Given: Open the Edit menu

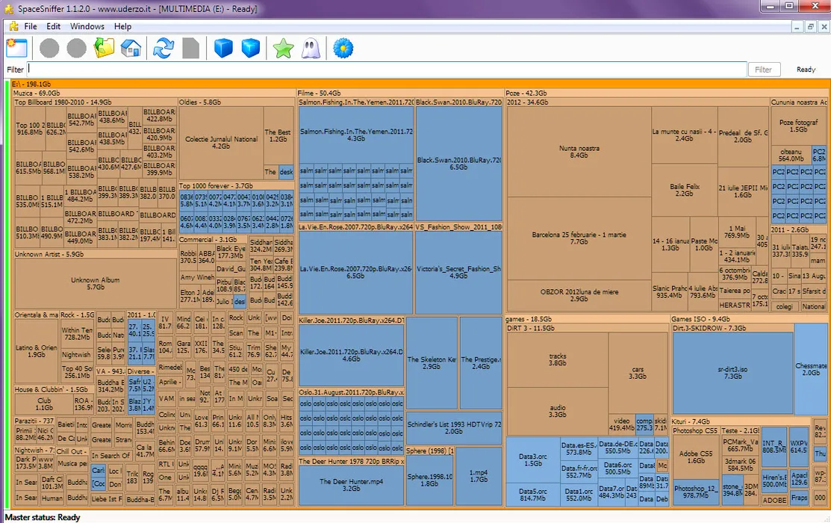Looking at the screenshot, I should [x=53, y=26].
